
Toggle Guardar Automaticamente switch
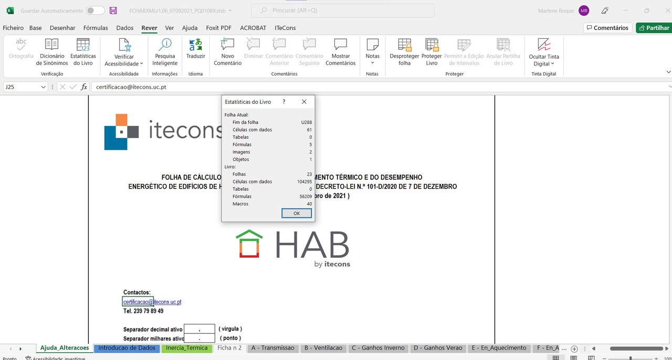[x=95, y=10]
